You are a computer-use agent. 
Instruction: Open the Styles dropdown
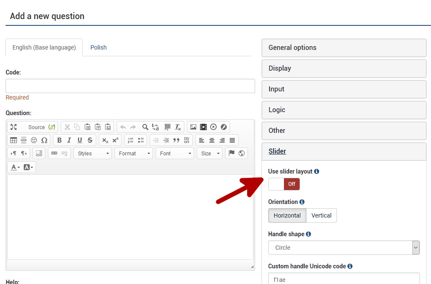(92, 153)
